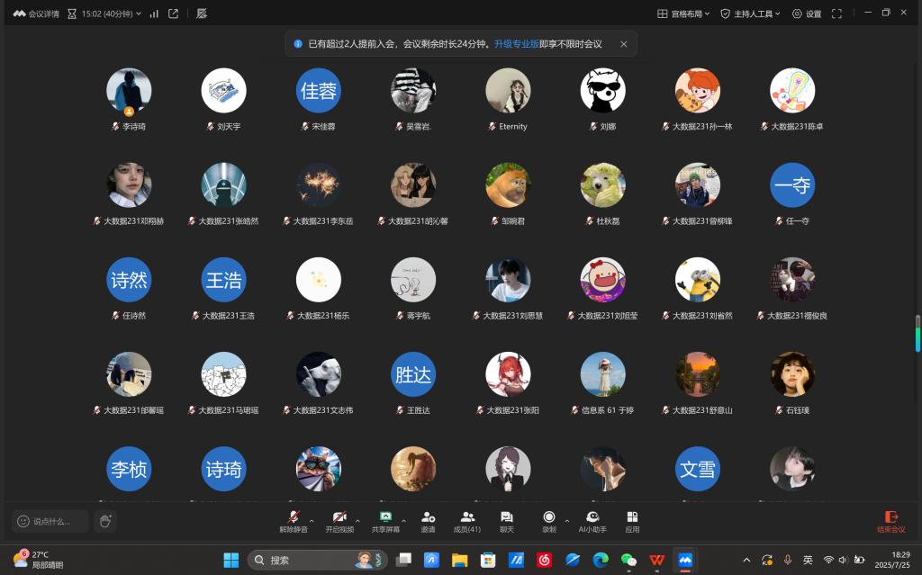Open the Members (成员) list
The width and height of the screenshot is (922, 575).
[x=466, y=520]
